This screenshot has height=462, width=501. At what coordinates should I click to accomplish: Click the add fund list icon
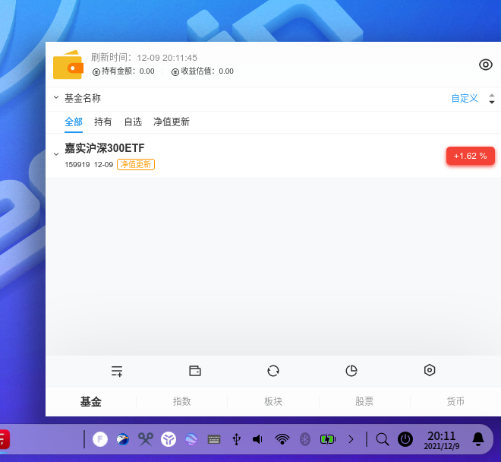coord(117,371)
